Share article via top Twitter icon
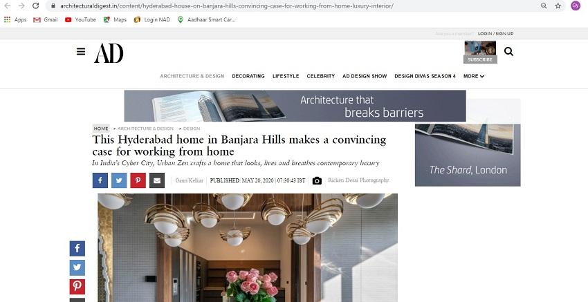The width and height of the screenshot is (588, 302). point(119,180)
